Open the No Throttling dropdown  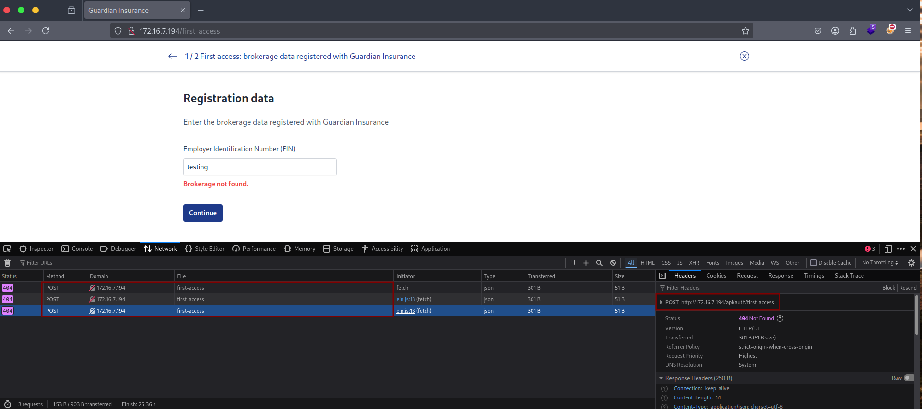tap(879, 263)
